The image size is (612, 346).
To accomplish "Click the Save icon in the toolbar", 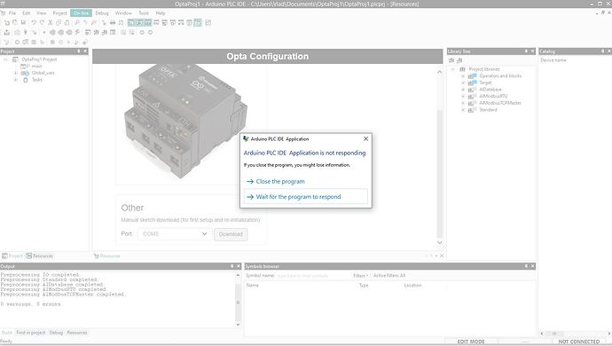I will (23, 23).
